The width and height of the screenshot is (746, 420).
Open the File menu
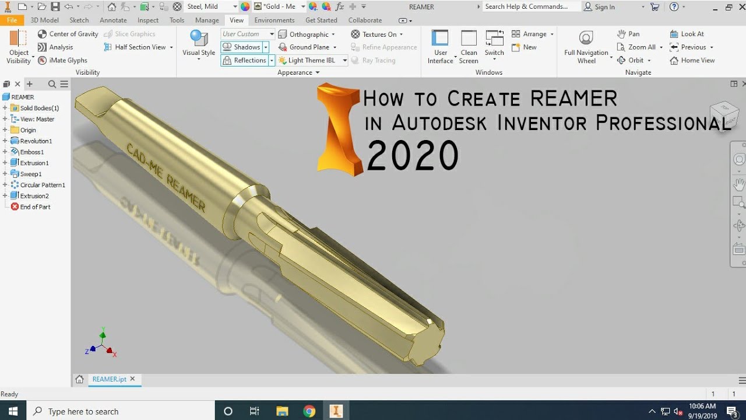(x=12, y=20)
